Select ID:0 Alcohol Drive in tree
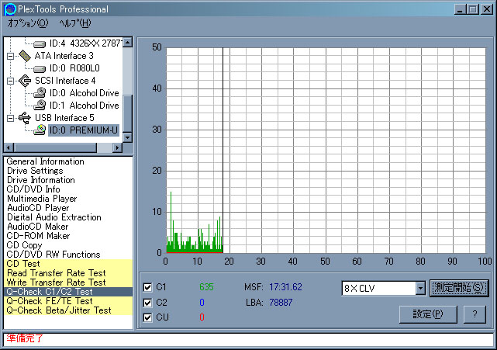The height and width of the screenshot is (350, 497). pyautogui.click(x=85, y=93)
